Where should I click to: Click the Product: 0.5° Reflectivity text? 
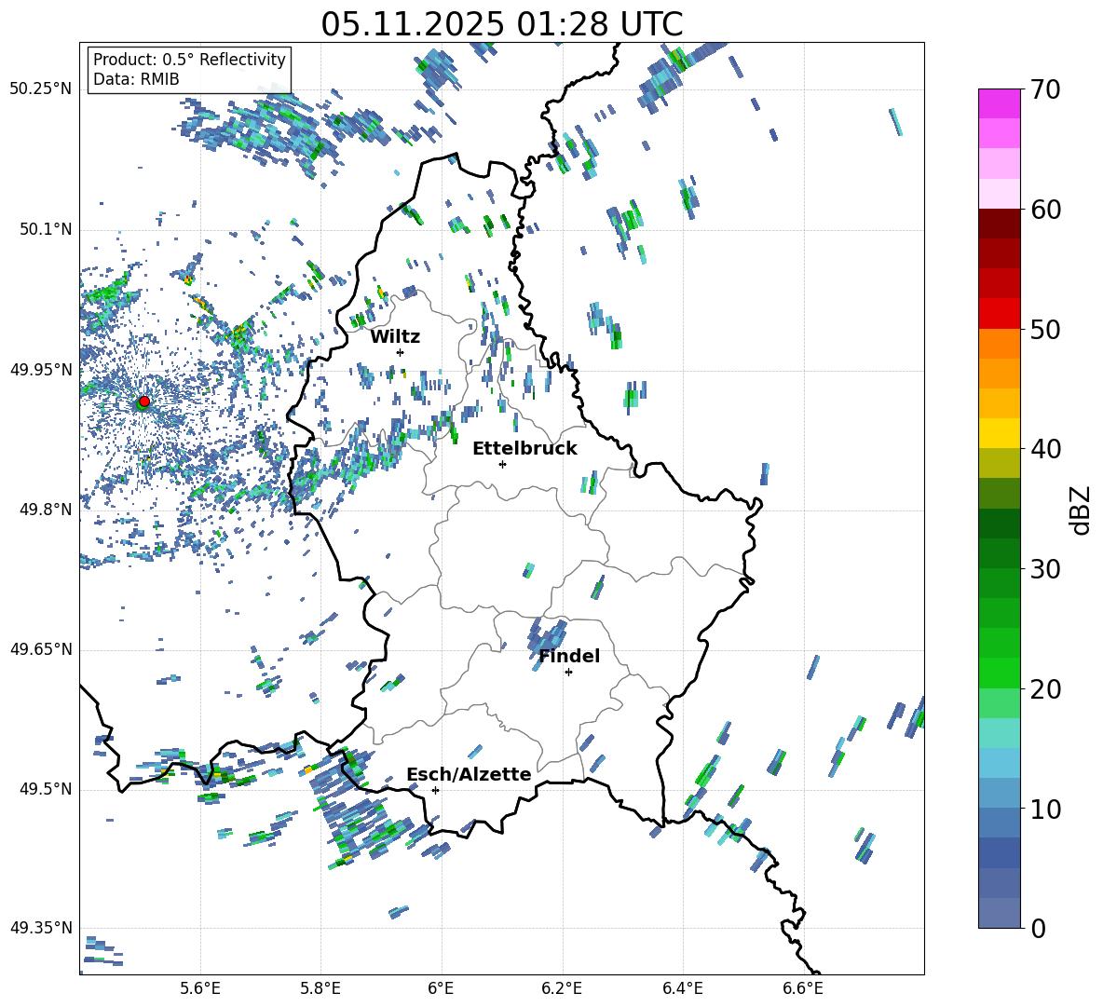point(189,60)
